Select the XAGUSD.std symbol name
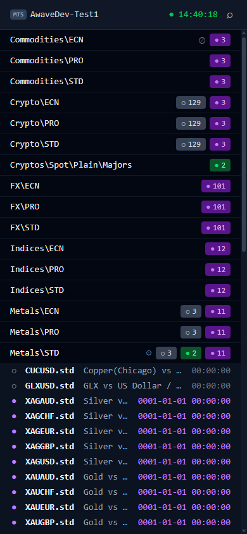 [49, 461]
